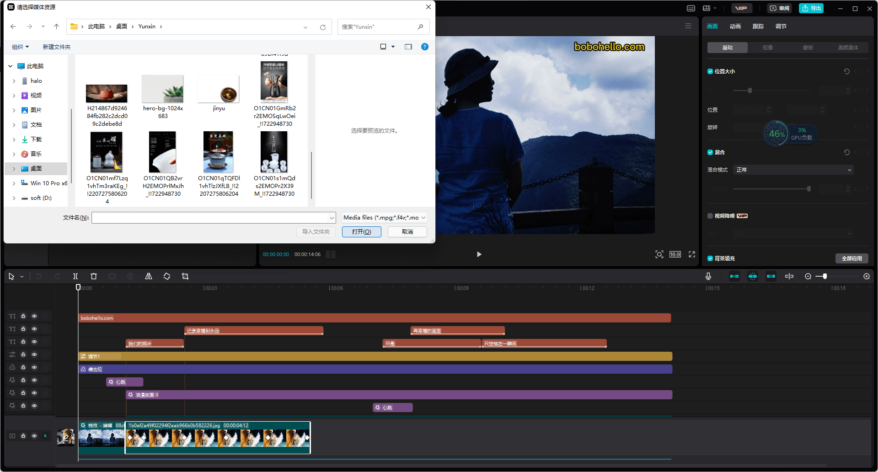This screenshot has height=472, width=878.
Task: Select the 记录幸福到永远 text clip on timeline
Action: pyautogui.click(x=254, y=331)
